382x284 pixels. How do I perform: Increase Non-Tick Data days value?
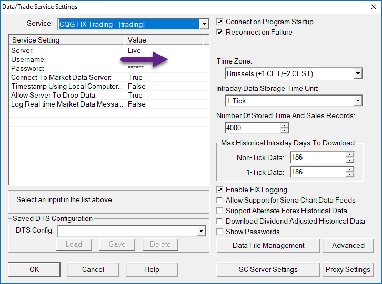[x=349, y=155]
